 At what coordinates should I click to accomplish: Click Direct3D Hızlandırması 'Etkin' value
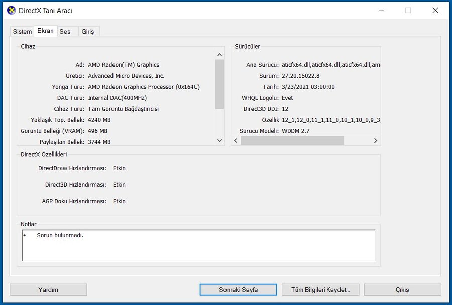119,185
